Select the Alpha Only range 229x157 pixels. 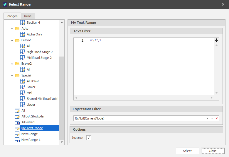point(34,34)
